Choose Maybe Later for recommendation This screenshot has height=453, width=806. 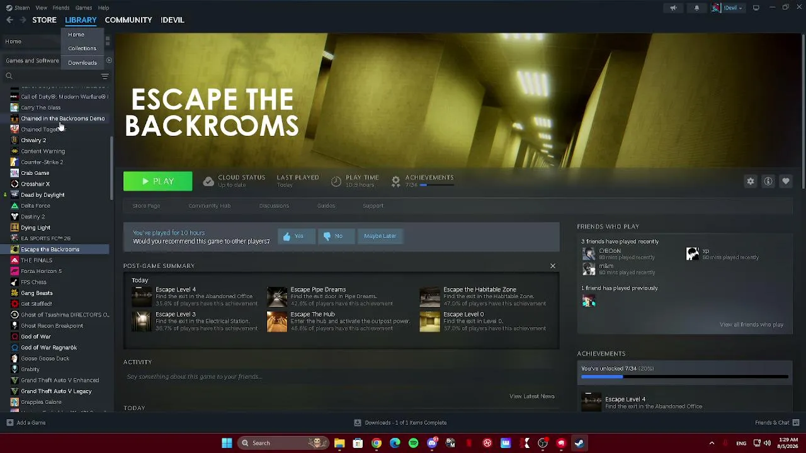380,236
